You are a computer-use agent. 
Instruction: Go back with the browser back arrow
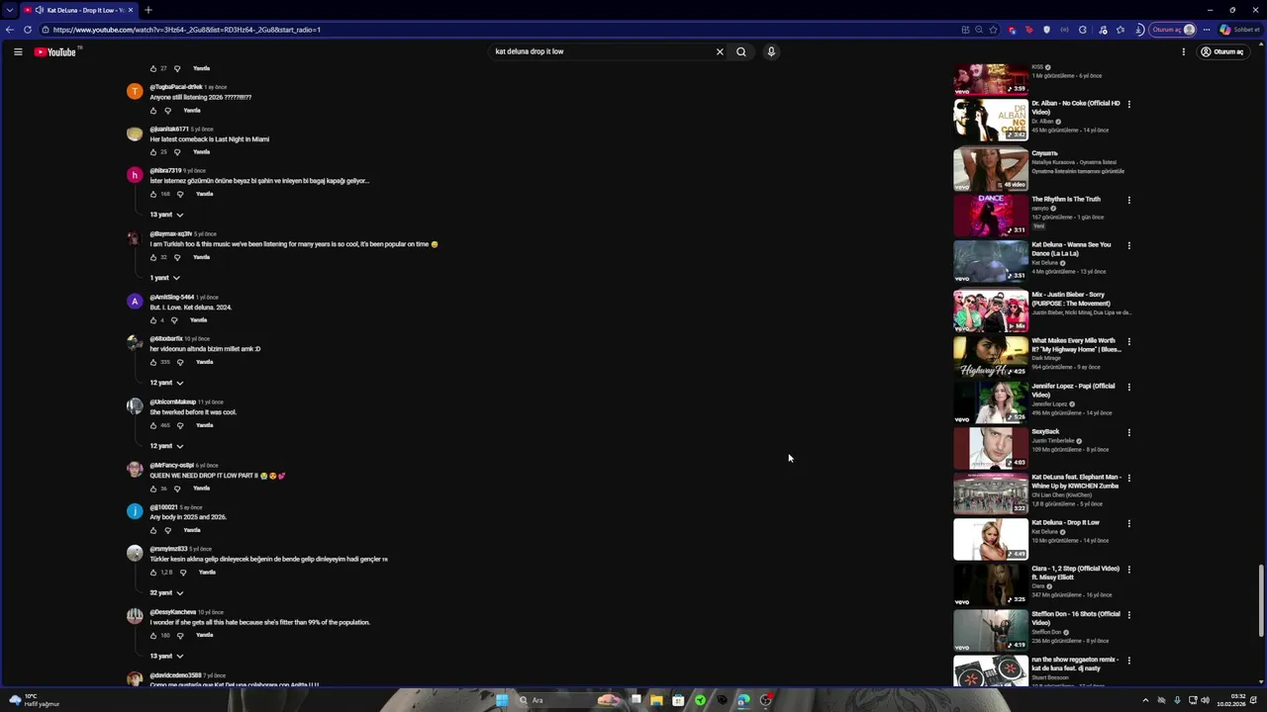point(11,30)
